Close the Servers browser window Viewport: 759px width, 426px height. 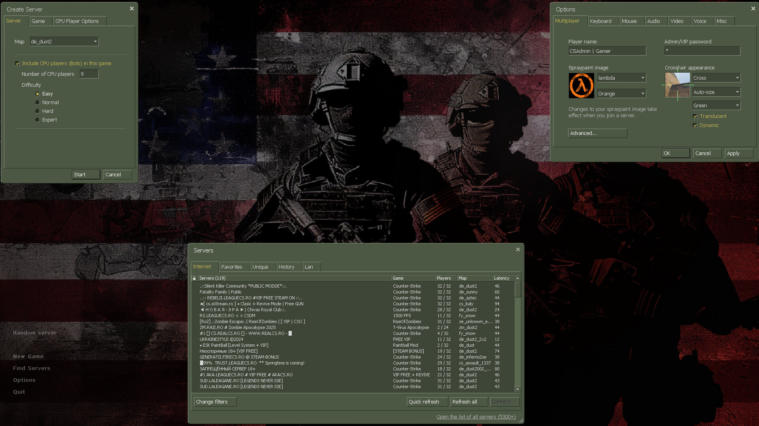click(x=518, y=250)
